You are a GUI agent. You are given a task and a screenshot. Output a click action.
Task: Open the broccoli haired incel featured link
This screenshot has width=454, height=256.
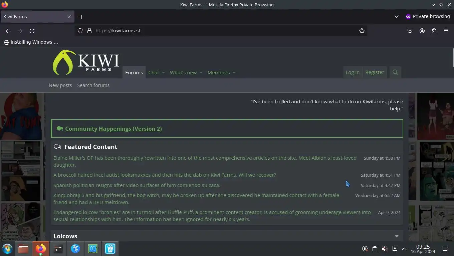(165, 175)
